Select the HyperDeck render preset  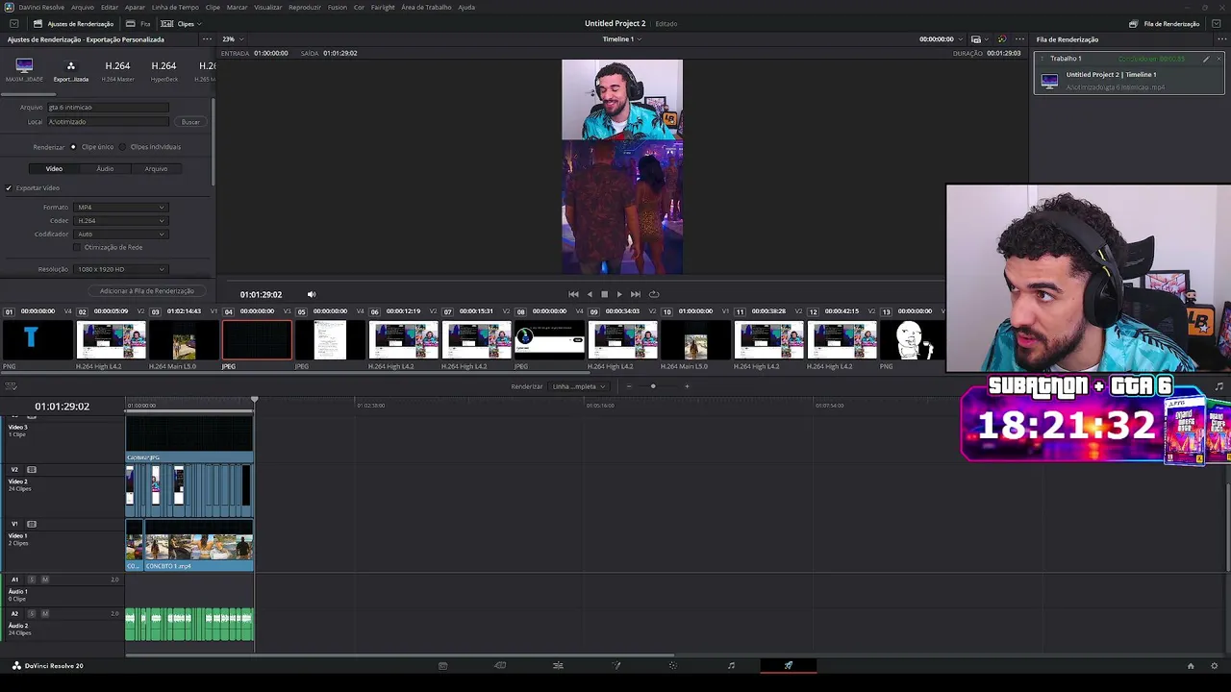point(163,70)
